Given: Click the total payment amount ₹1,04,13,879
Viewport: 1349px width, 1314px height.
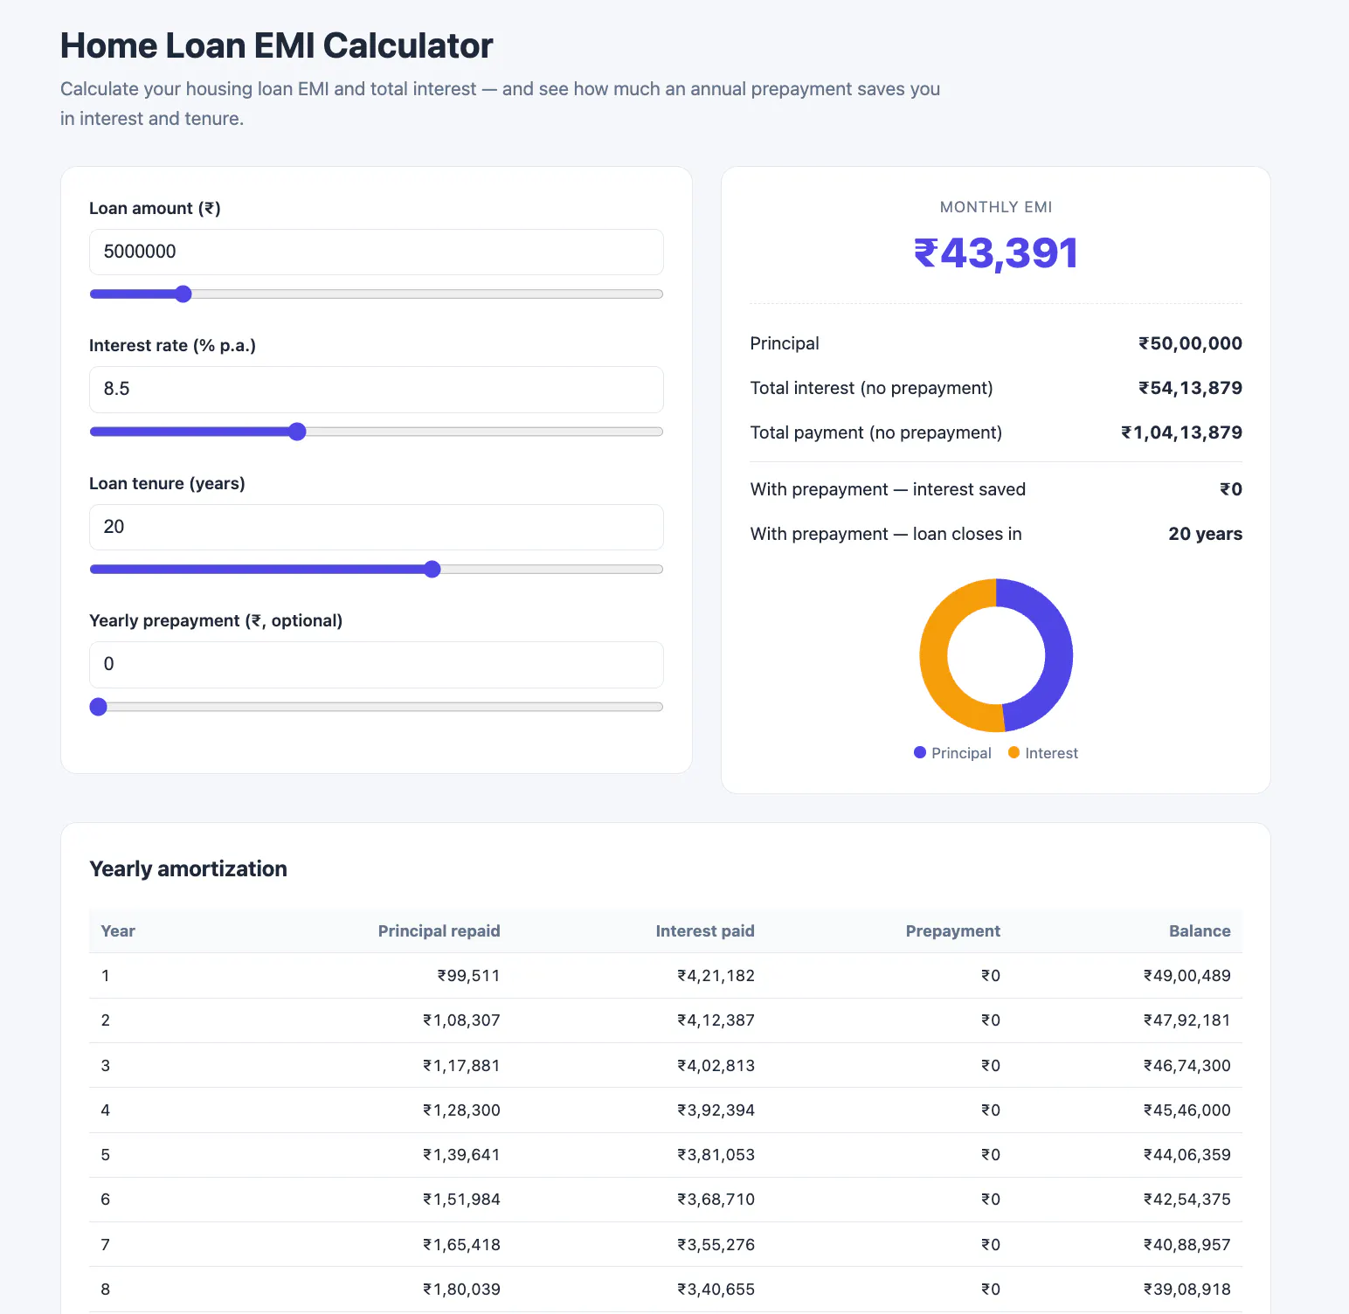Looking at the screenshot, I should 1181,432.
